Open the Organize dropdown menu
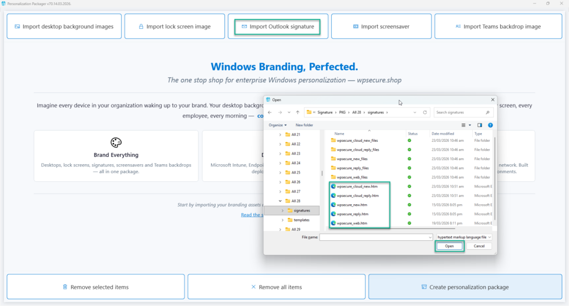 tap(278, 125)
